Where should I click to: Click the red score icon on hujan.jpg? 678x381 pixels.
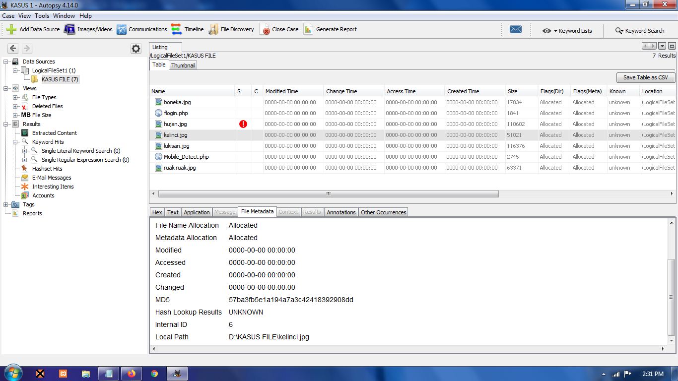pos(243,124)
